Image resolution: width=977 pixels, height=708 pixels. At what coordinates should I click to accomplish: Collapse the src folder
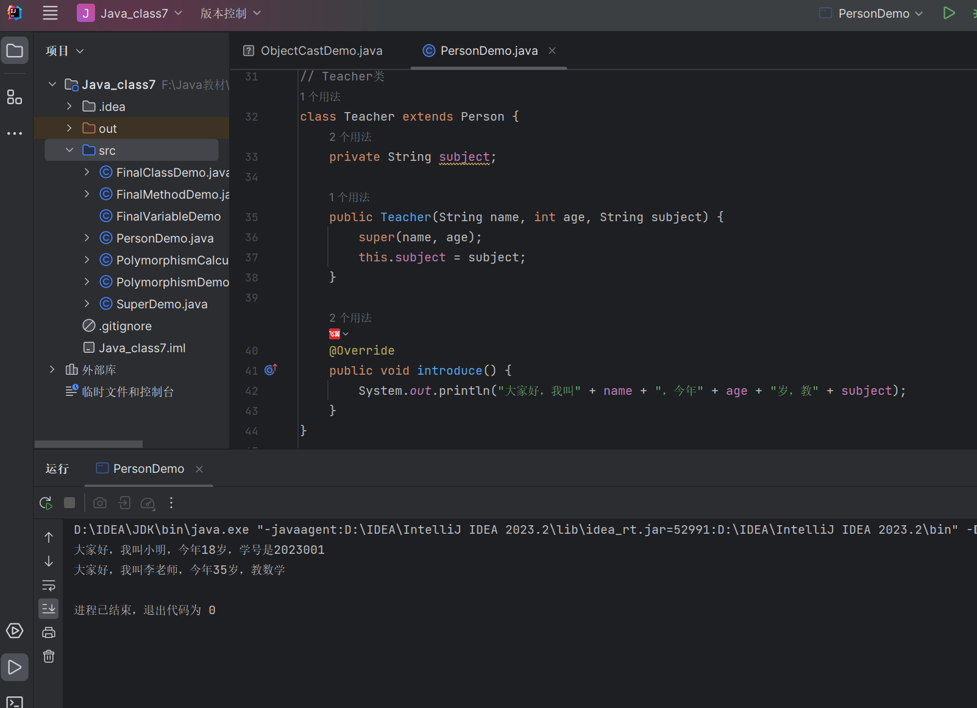pyautogui.click(x=69, y=150)
